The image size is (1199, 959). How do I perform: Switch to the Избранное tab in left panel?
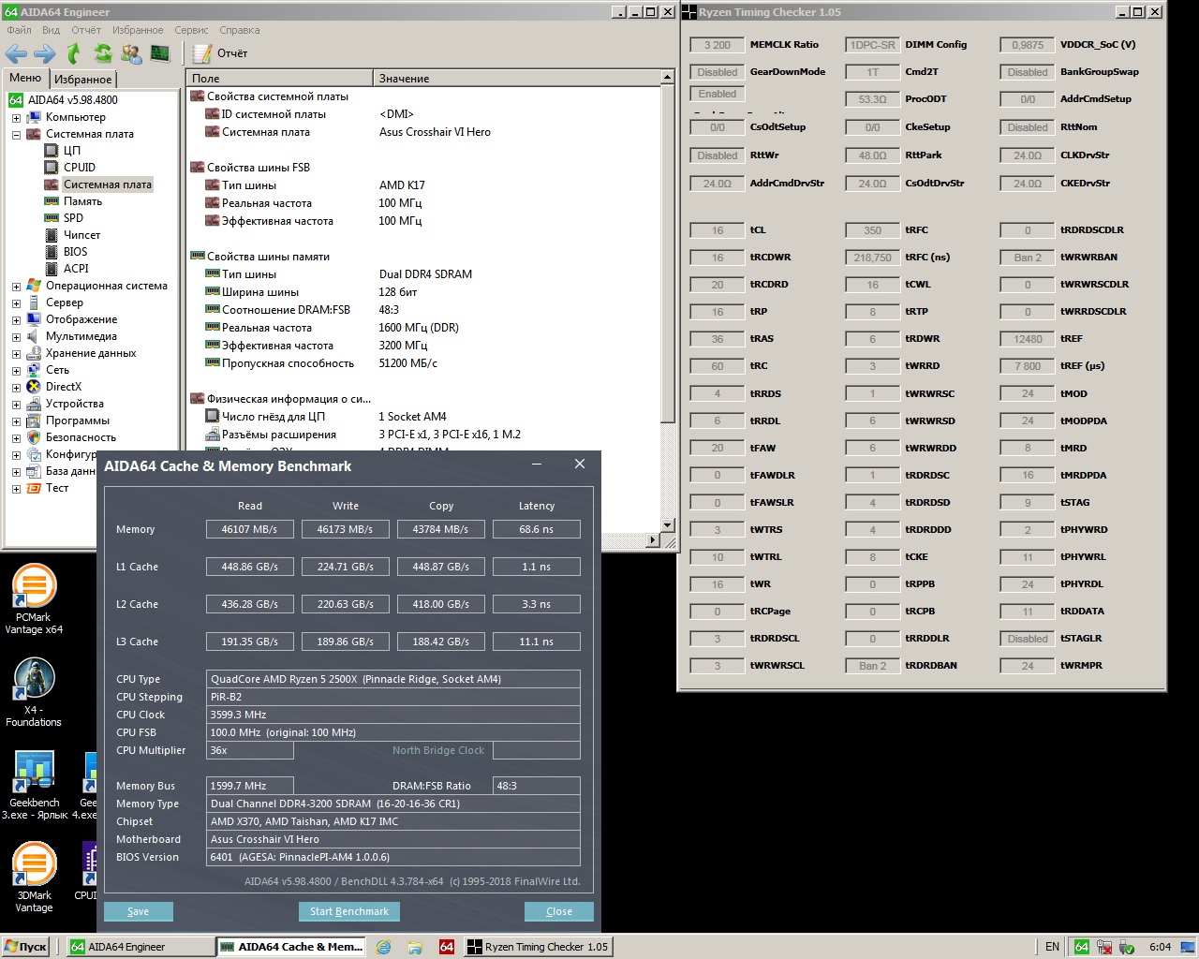(82, 80)
